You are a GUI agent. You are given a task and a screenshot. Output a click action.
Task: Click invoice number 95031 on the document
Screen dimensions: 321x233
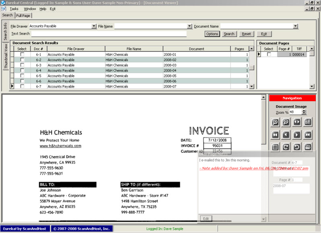217,146
